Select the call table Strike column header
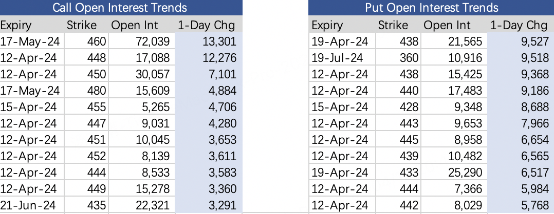 click(81, 25)
